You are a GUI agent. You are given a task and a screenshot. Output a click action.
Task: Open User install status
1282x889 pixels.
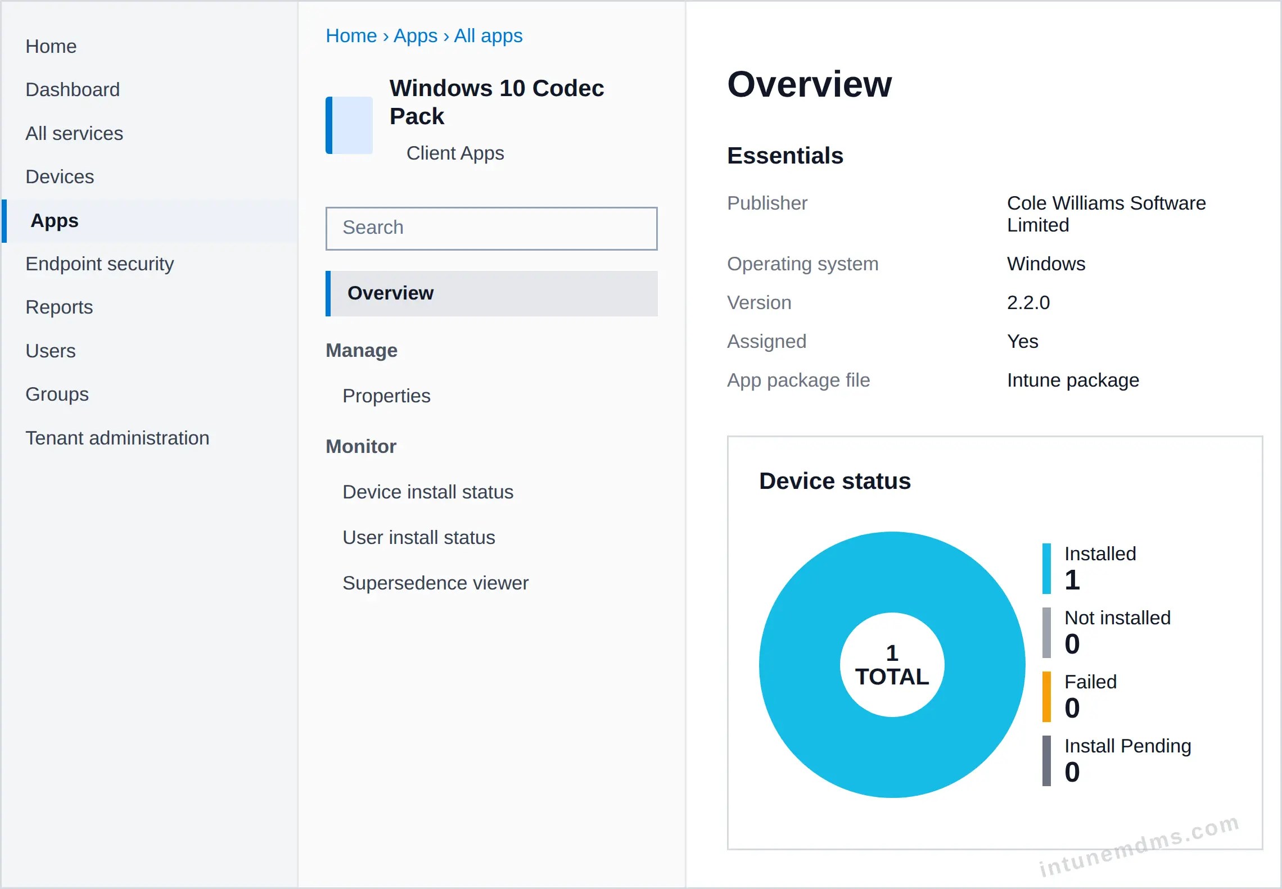419,537
